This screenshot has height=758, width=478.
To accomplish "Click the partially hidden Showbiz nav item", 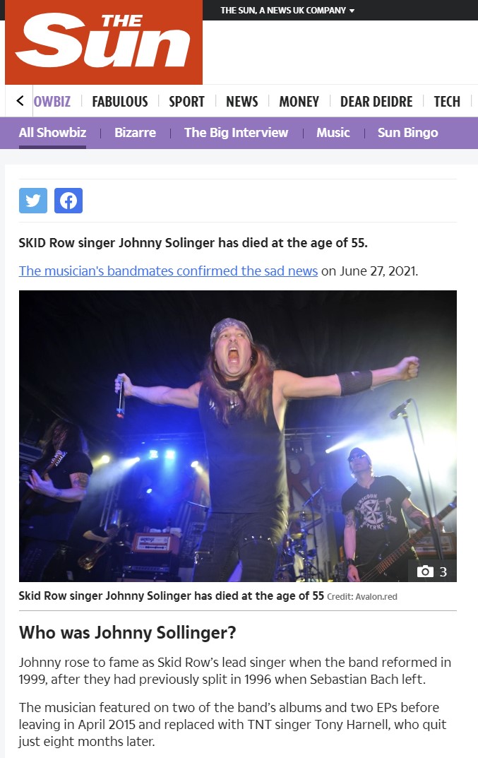I will tap(52, 102).
